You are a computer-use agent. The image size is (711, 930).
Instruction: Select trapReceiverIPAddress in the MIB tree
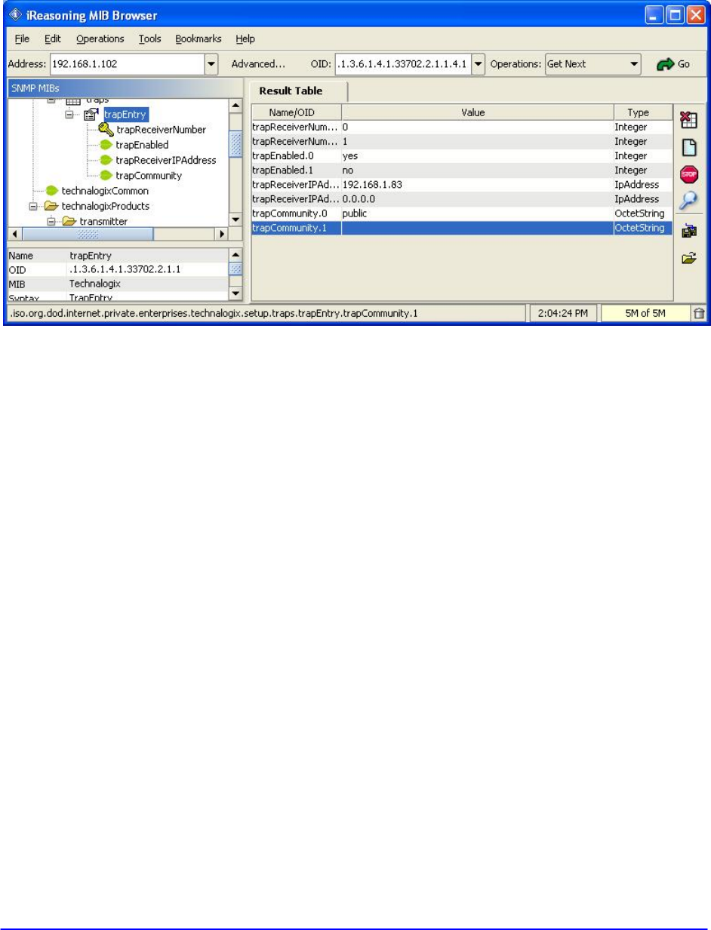point(166,160)
